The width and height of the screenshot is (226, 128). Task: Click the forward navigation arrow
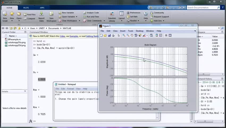click(x=7, y=28)
